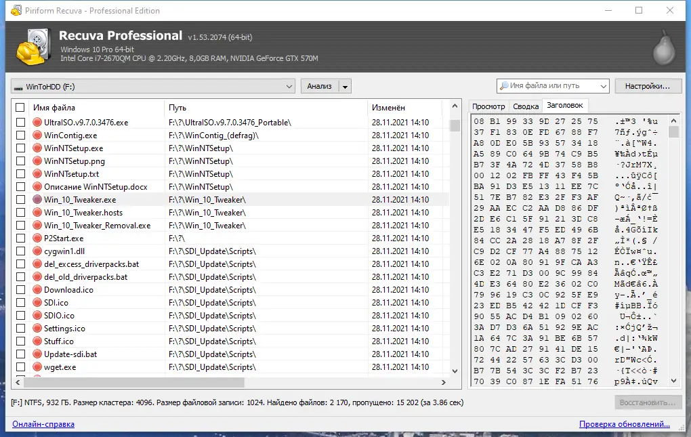Click the Восстановить… button

pos(648,402)
